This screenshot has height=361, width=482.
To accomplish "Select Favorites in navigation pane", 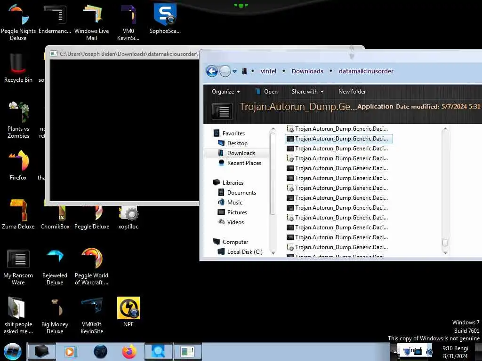I will (233, 133).
